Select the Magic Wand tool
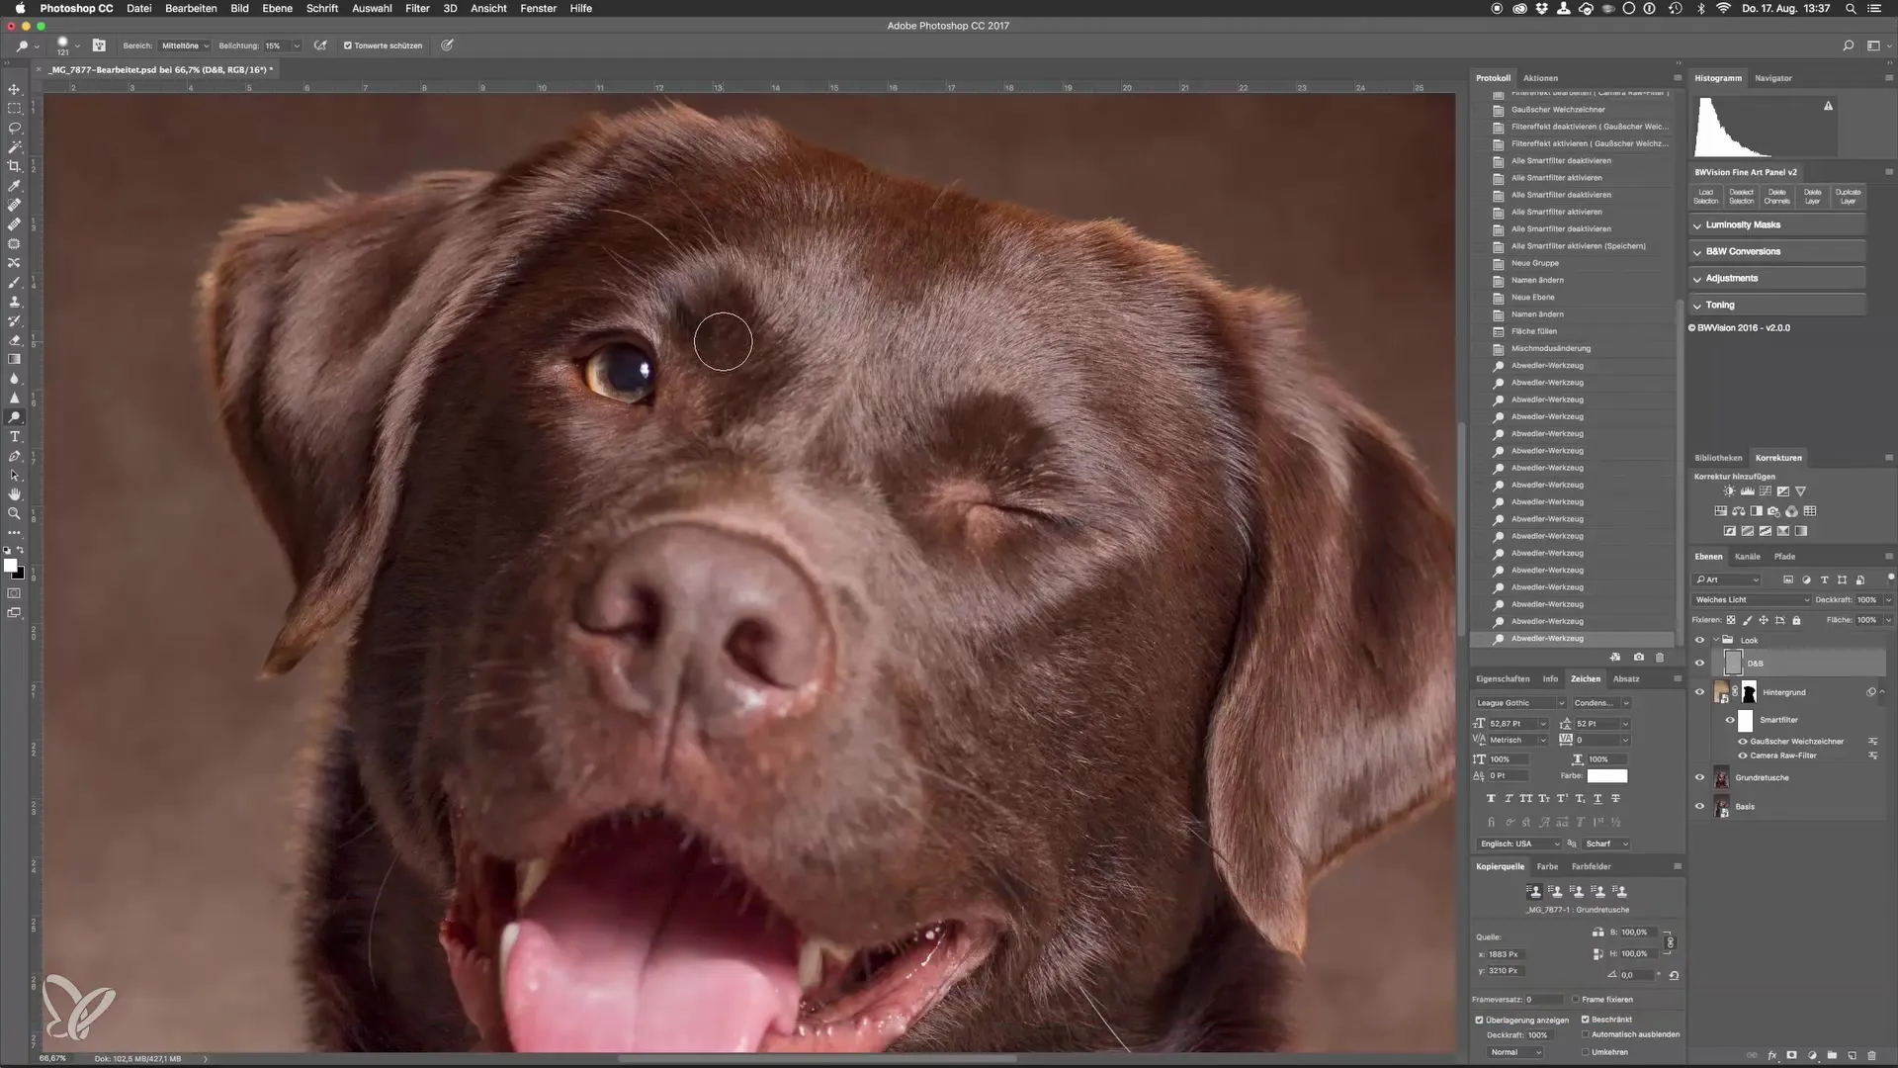 pos(14,147)
